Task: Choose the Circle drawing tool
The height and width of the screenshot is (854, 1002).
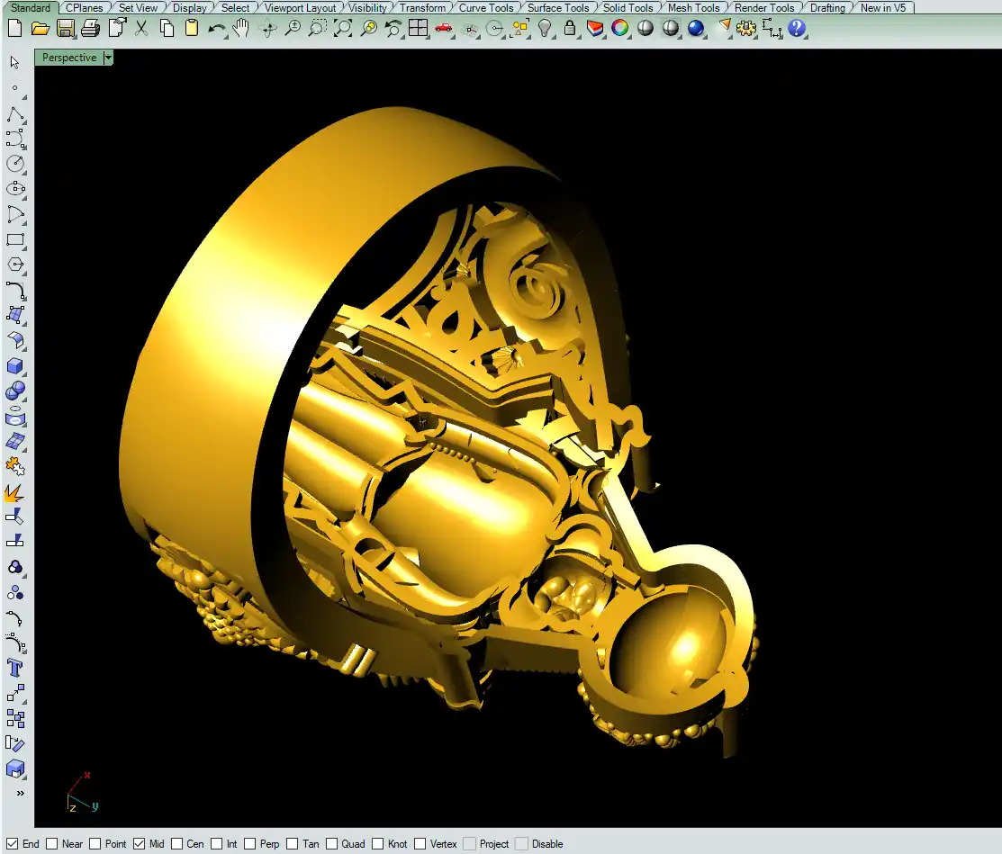Action: coord(14,164)
